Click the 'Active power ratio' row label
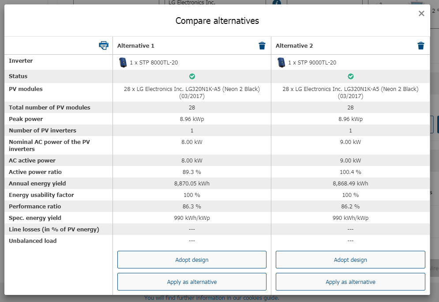Screen dimensions: 439x302 (x=35, y=172)
